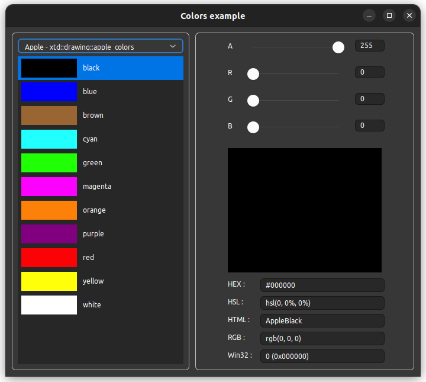Open the Apple colors palette dropdown
Viewport: 426px width, 382px height.
tap(101, 46)
